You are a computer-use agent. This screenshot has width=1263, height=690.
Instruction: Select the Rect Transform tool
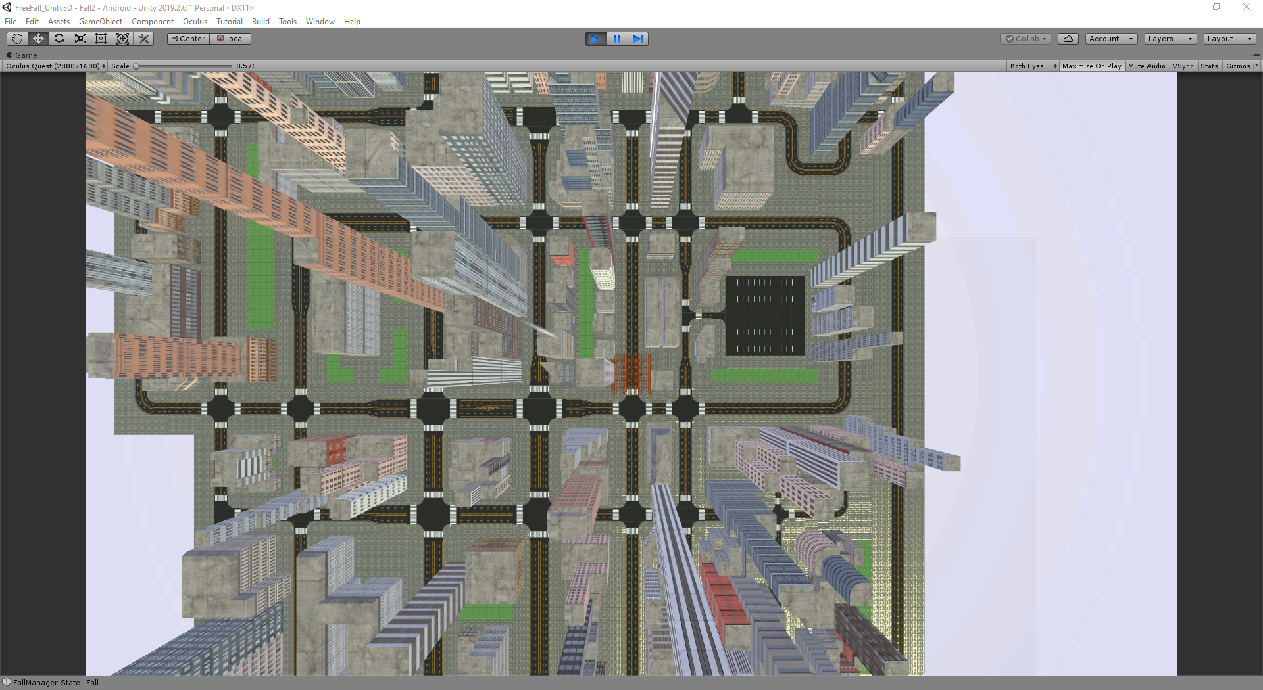[101, 39]
